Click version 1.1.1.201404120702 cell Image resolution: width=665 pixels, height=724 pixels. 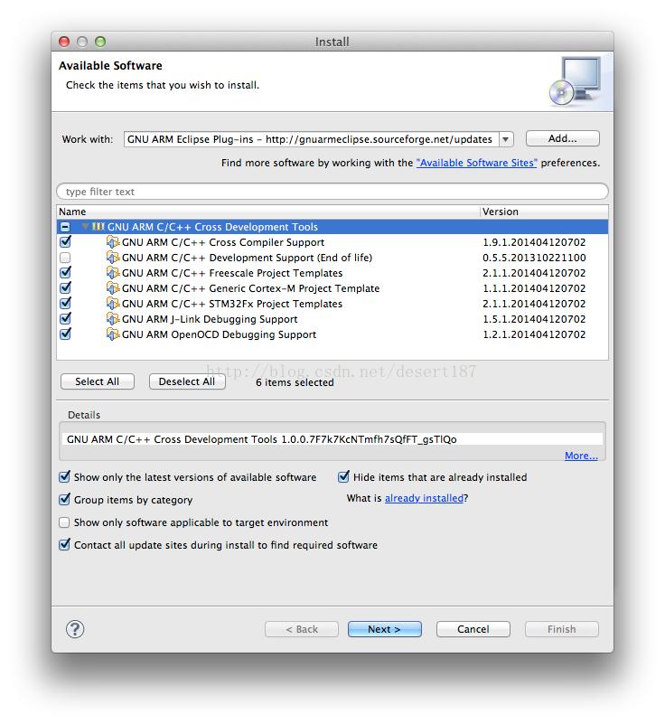534,288
